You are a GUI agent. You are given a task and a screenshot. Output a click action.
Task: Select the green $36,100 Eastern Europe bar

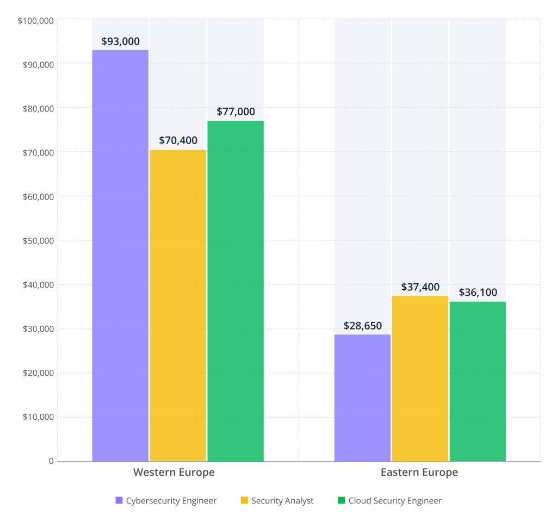click(x=478, y=381)
